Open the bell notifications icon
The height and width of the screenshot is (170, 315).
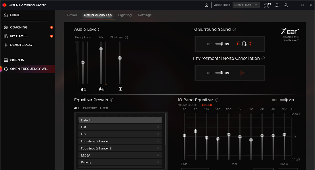277,5
